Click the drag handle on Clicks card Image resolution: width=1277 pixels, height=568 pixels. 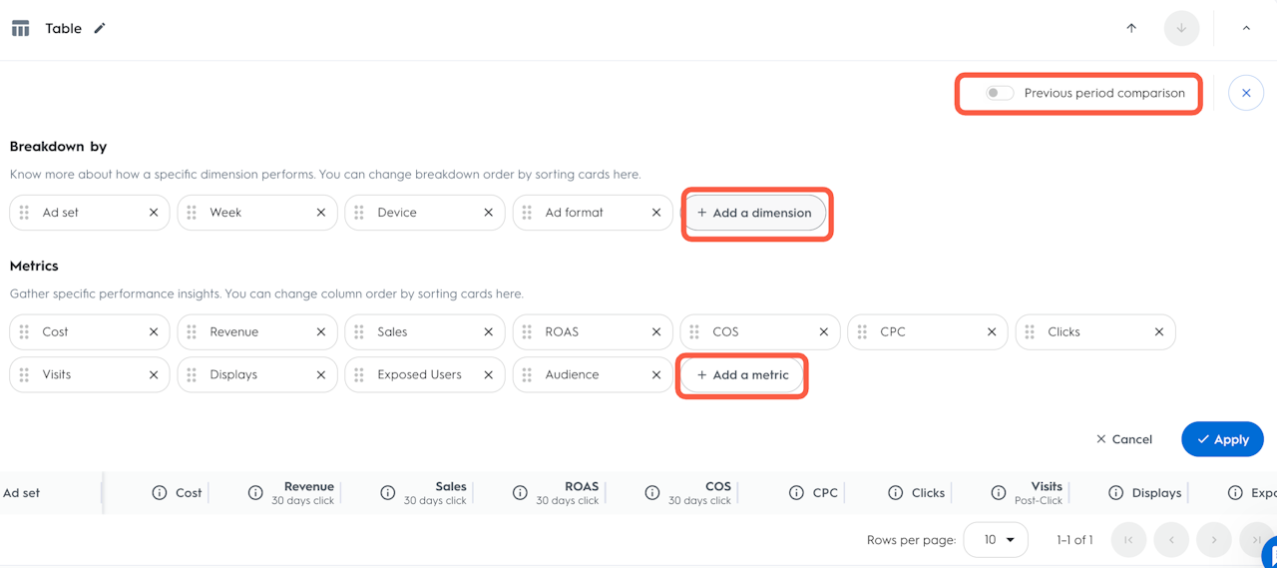coord(1030,332)
